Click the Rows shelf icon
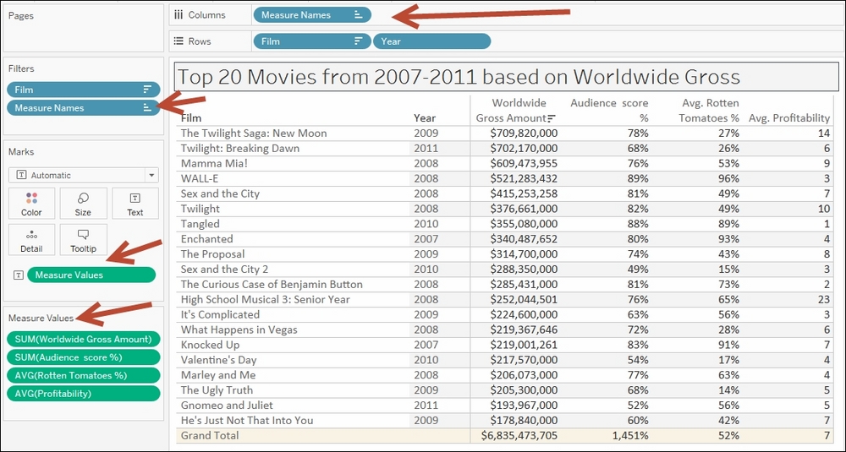846x452 pixels. (x=179, y=41)
